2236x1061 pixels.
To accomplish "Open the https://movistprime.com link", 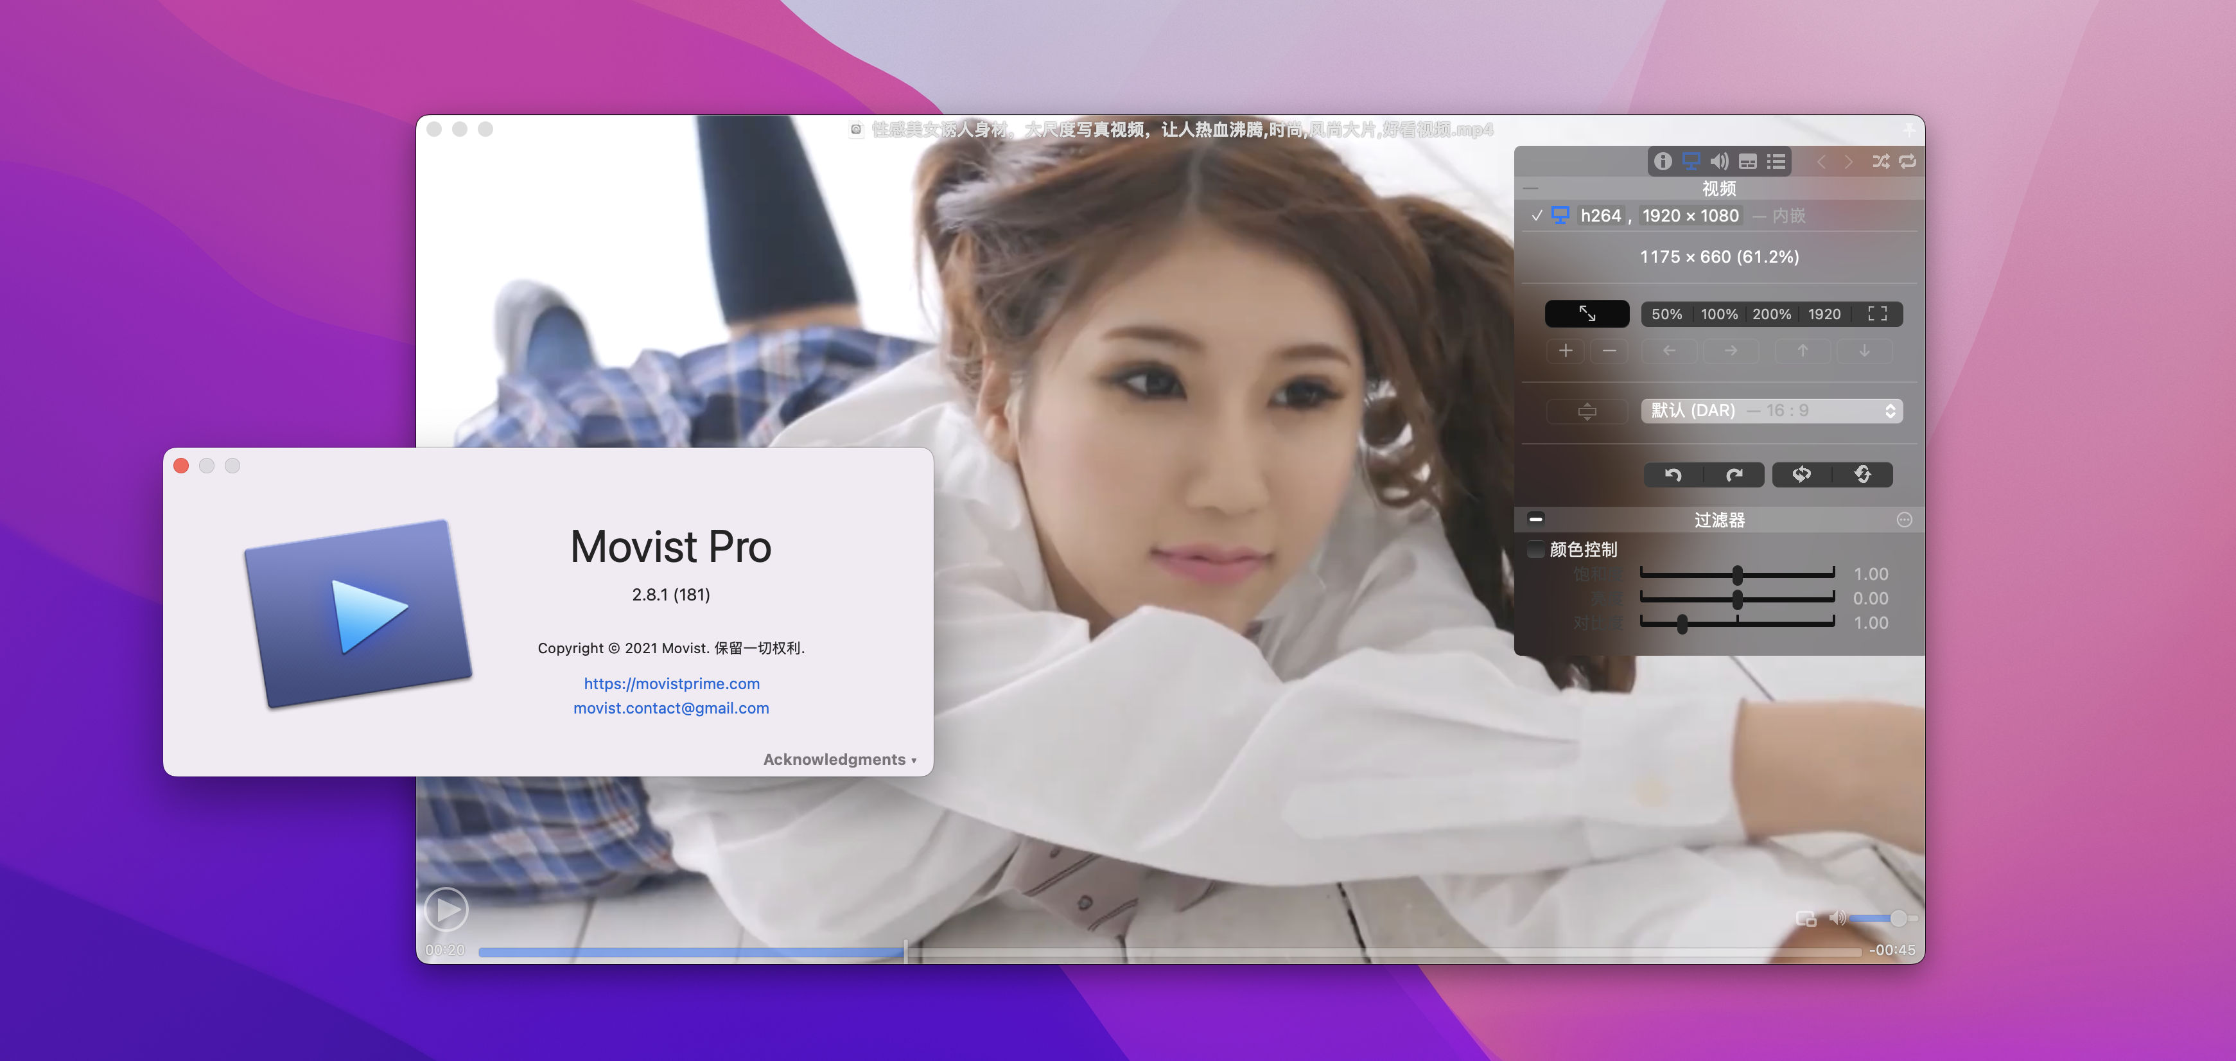I will click(x=672, y=683).
